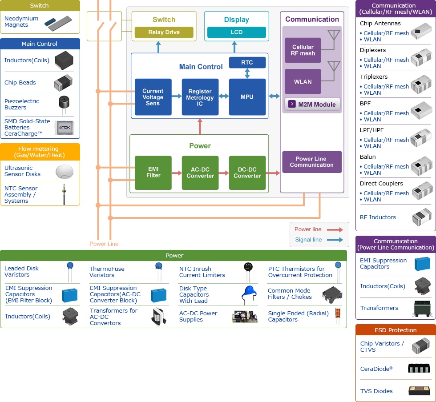Image resolution: width=436 pixels, height=402 pixels.
Task: Click the AC-DC Power Supplies board image
Action: point(245,317)
